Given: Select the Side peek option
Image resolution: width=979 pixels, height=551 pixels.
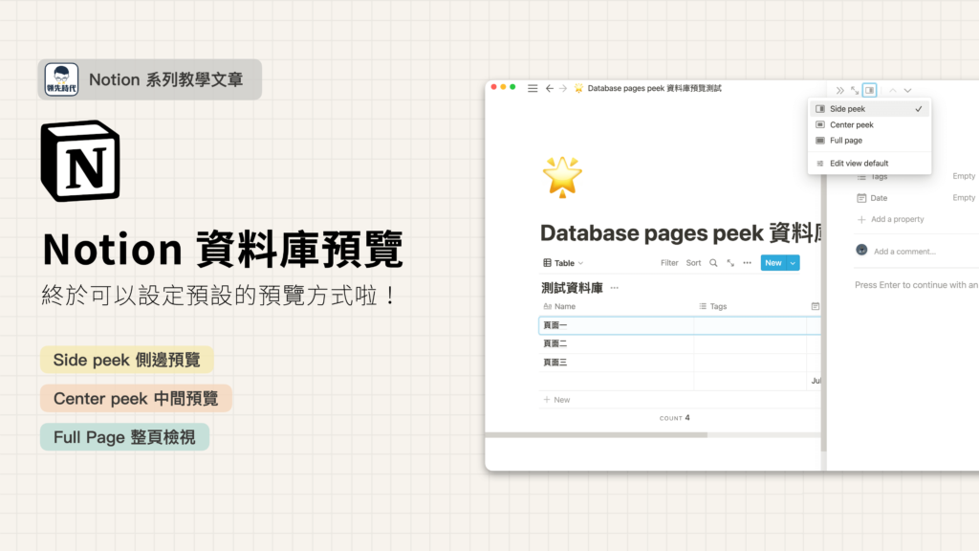Looking at the screenshot, I should click(x=847, y=109).
